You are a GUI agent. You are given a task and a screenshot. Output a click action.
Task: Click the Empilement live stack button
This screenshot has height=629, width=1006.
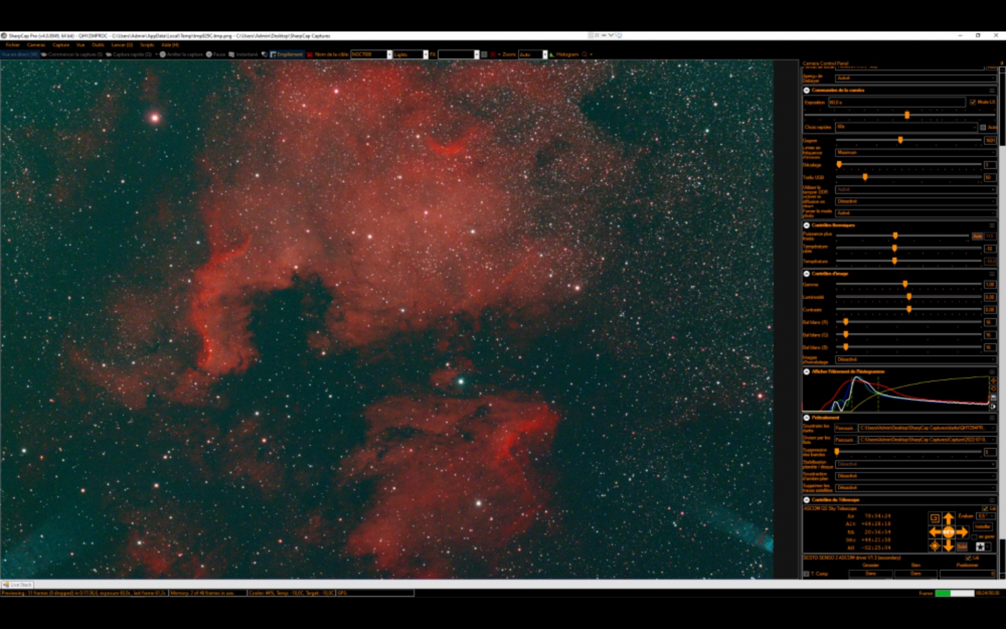(x=287, y=55)
